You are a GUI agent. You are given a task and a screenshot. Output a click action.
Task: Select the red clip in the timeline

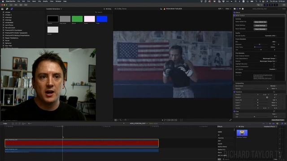click(82, 143)
